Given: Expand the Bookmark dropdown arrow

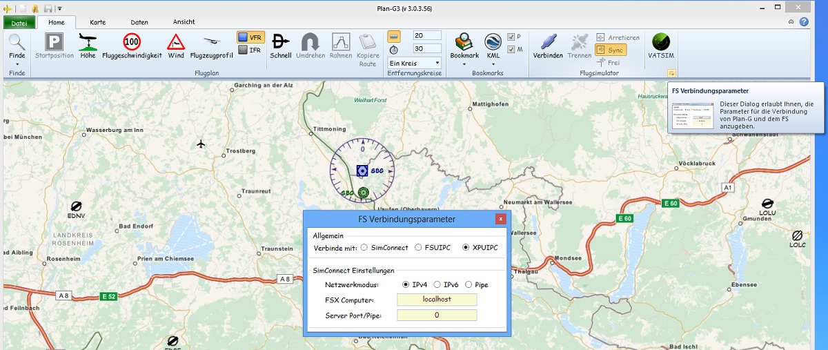Looking at the screenshot, I should point(464,64).
